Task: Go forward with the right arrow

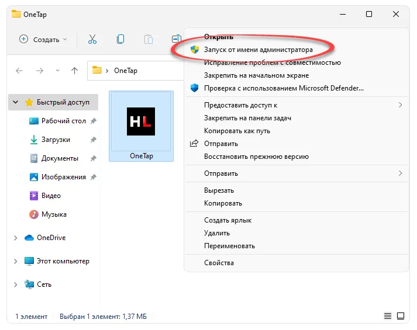Action: 40,71
